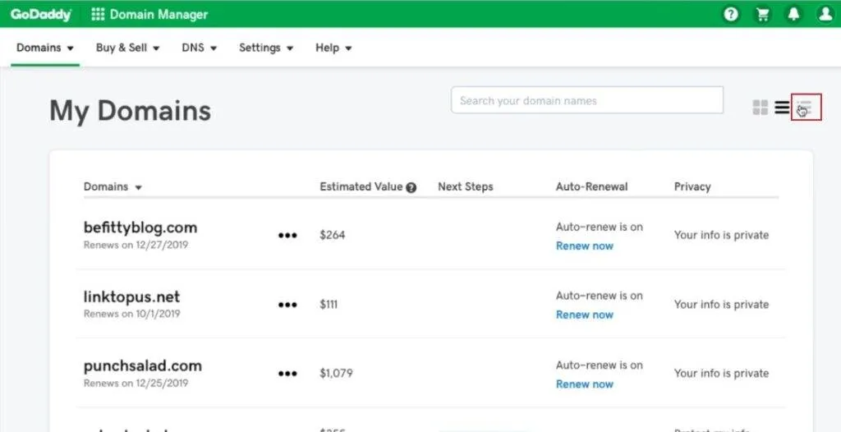Click the Privacy column header
Image resolution: width=841 pixels, height=432 pixels.
pos(692,186)
